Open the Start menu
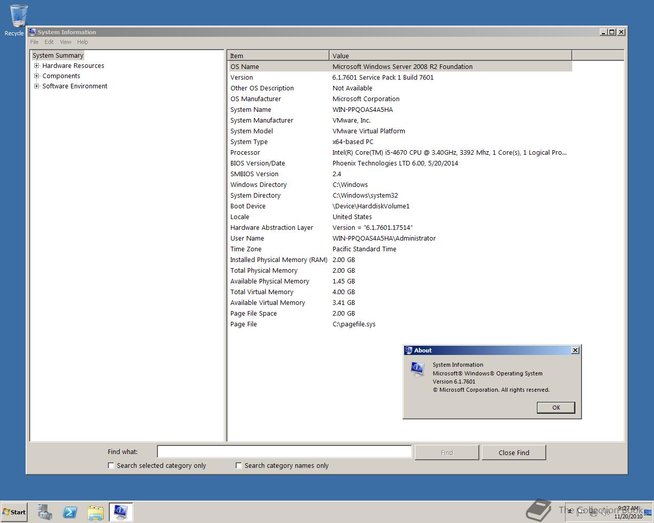This screenshot has height=523, width=654. [14, 512]
